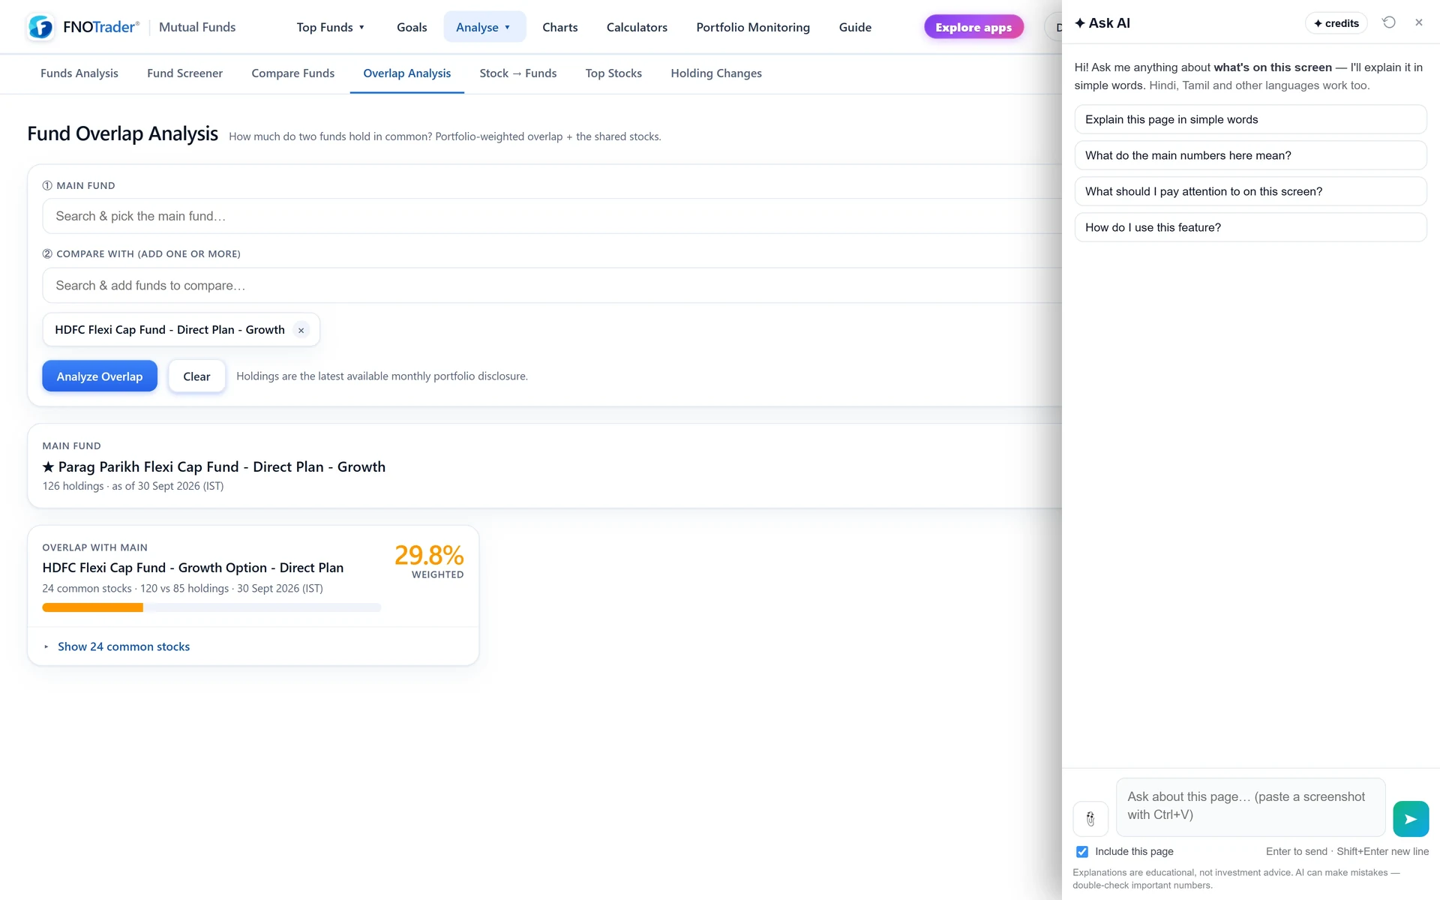Click the Ask AI sparkle icon
Viewport: 1440px width, 900px height.
click(x=1080, y=23)
